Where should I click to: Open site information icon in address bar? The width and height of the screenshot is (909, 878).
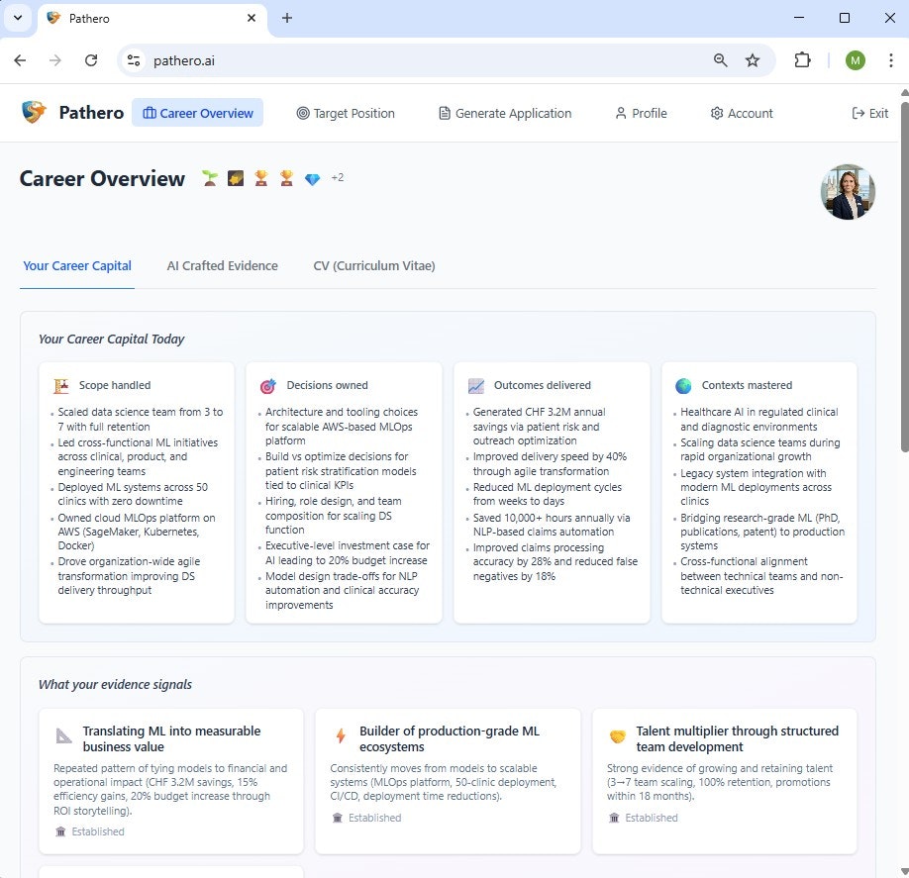[x=134, y=60]
